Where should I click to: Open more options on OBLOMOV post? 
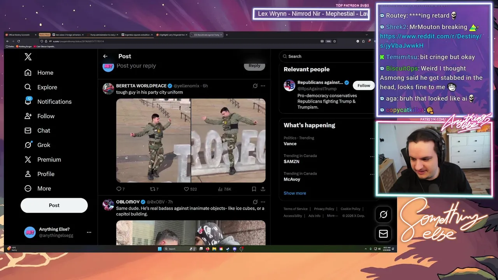point(263,202)
